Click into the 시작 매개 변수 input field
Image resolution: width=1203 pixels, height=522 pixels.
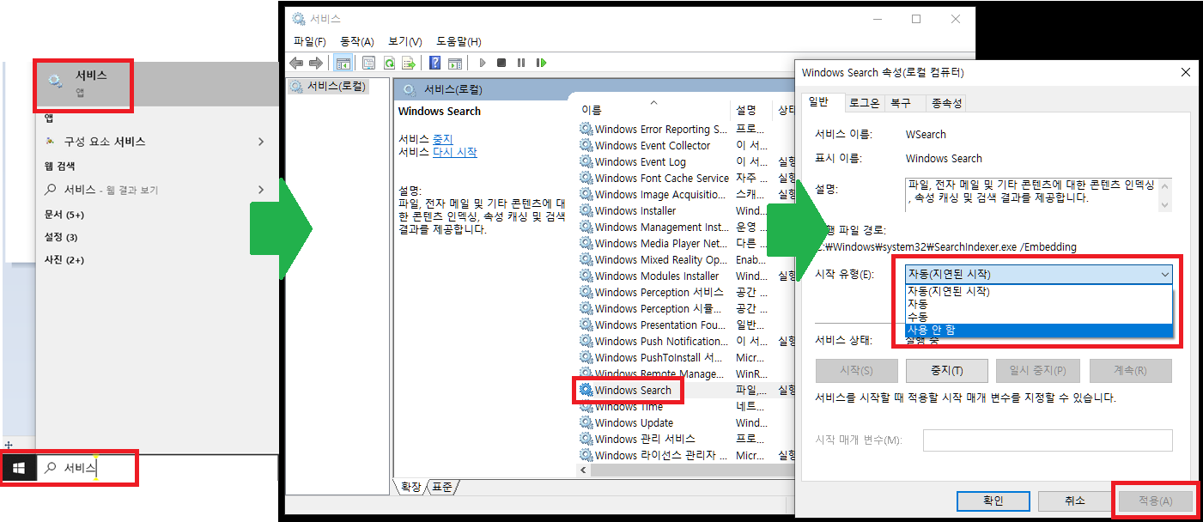(1048, 440)
